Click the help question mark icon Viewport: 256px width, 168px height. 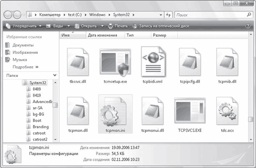[247, 26]
